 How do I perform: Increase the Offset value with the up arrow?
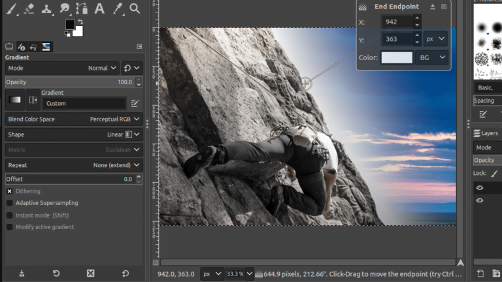[139, 176]
